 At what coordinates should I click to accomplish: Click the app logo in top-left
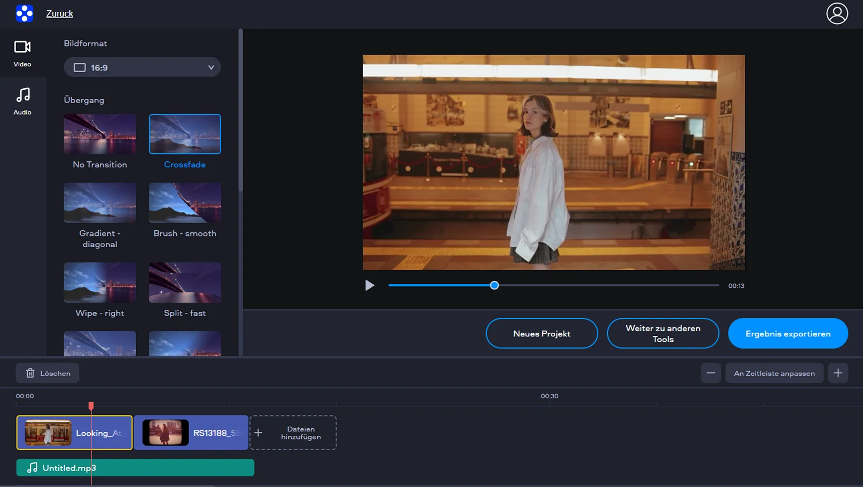[x=25, y=13]
